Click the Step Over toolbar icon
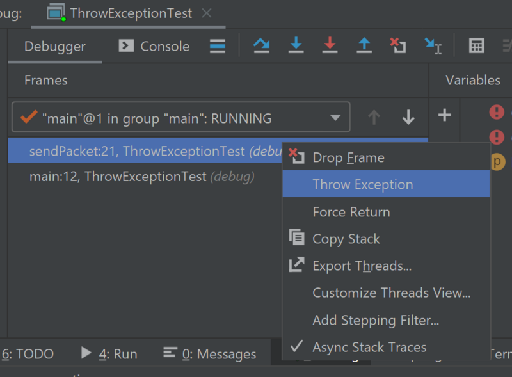This screenshot has height=377, width=512. pos(261,45)
